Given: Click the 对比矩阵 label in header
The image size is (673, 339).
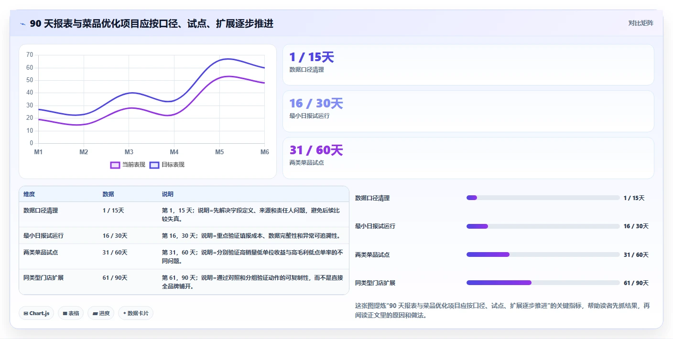Looking at the screenshot, I should pyautogui.click(x=640, y=23).
